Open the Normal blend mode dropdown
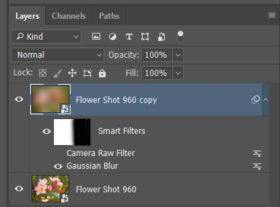This screenshot has height=207, width=280. [x=57, y=55]
